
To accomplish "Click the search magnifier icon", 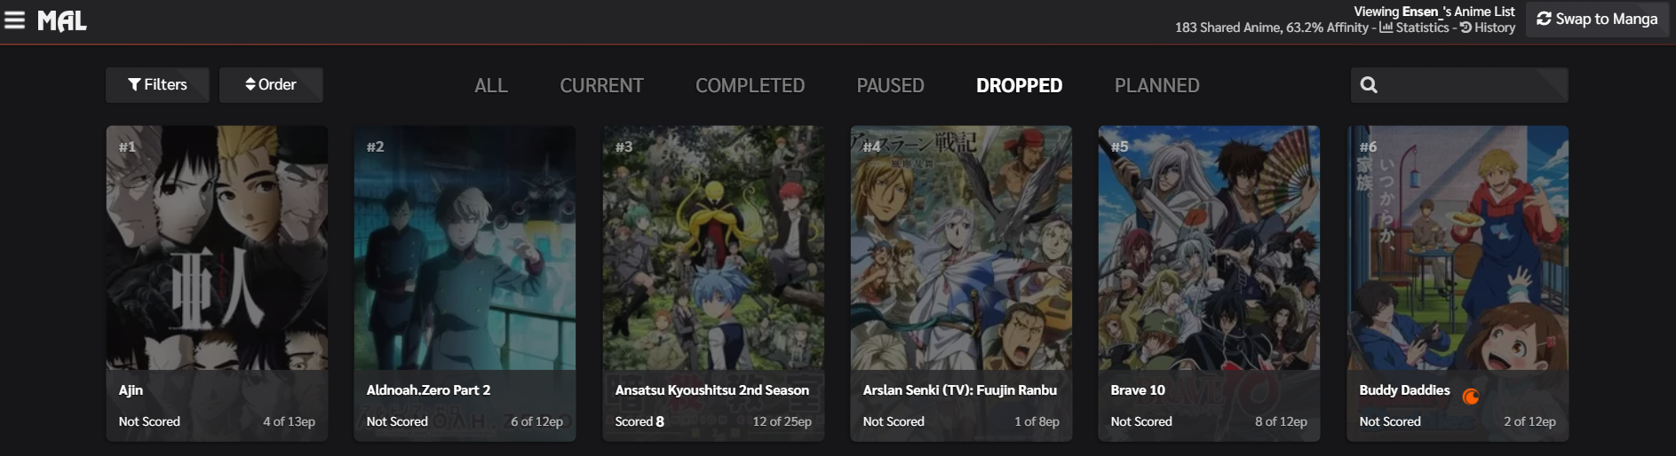I will click(1369, 85).
